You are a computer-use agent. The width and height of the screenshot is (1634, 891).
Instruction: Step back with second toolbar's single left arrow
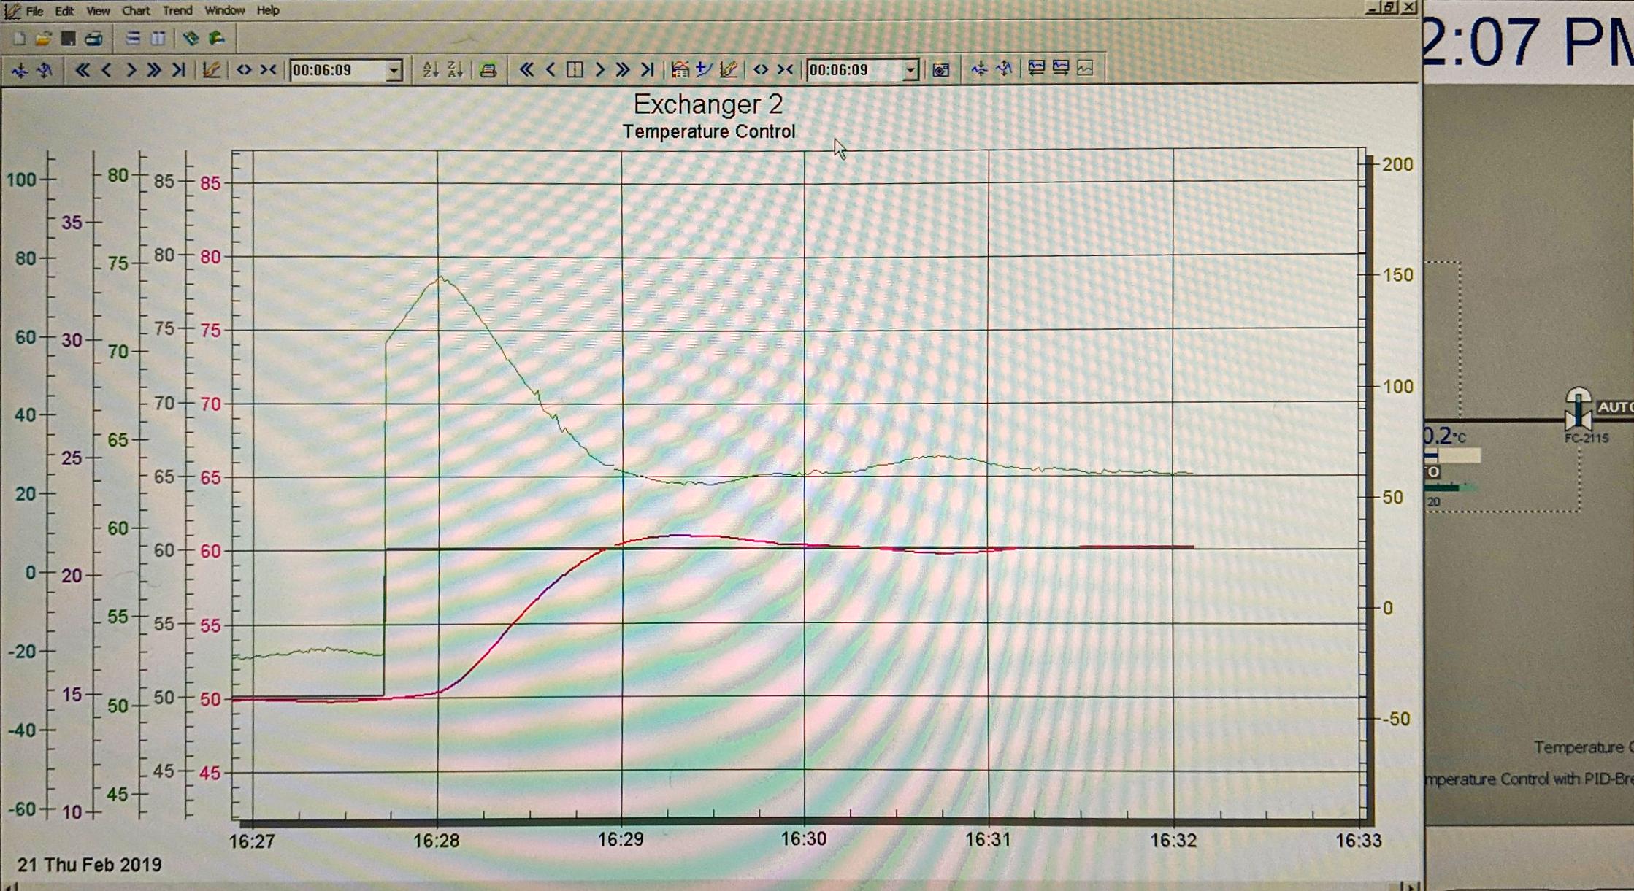tap(551, 70)
